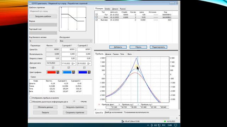Expand the Сценарий 1 date dropdown arrow
The height and width of the screenshot is (127, 227).
[74, 64]
